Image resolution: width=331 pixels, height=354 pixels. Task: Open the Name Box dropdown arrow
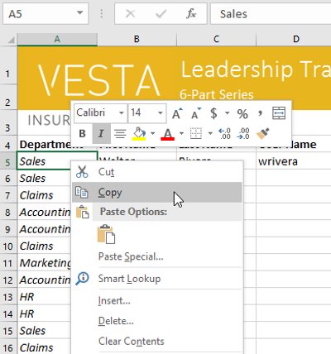pos(80,12)
